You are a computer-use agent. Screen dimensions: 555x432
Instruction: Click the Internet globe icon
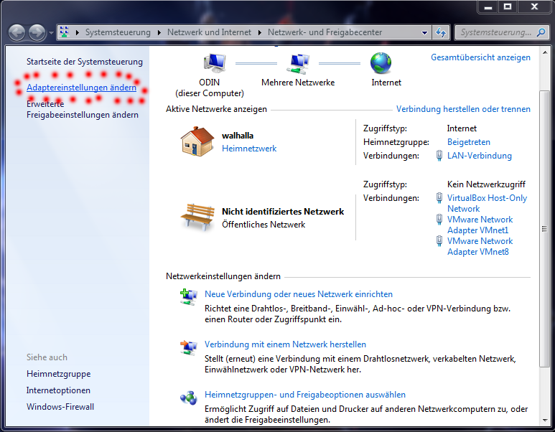[381, 63]
